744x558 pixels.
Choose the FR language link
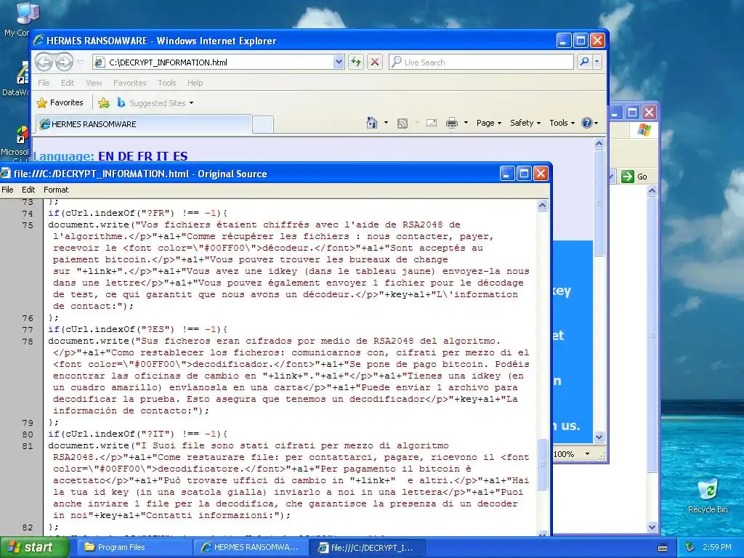coord(145,156)
